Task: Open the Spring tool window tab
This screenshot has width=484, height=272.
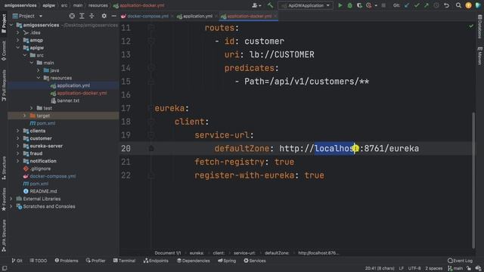Action: [227, 261]
